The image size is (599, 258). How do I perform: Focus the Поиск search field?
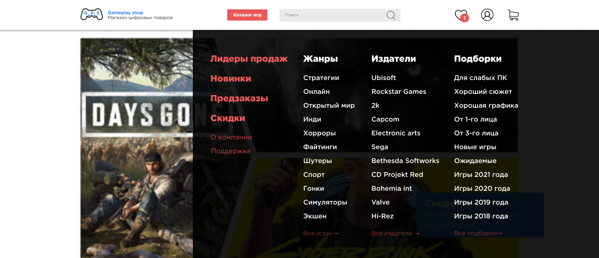[340, 15]
